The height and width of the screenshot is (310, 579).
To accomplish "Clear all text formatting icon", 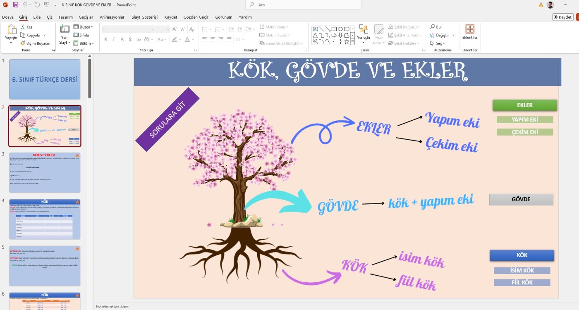I will (192, 29).
